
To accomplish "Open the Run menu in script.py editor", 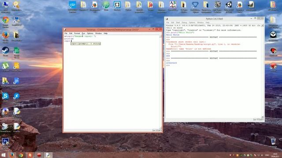I will tap(83, 33).
